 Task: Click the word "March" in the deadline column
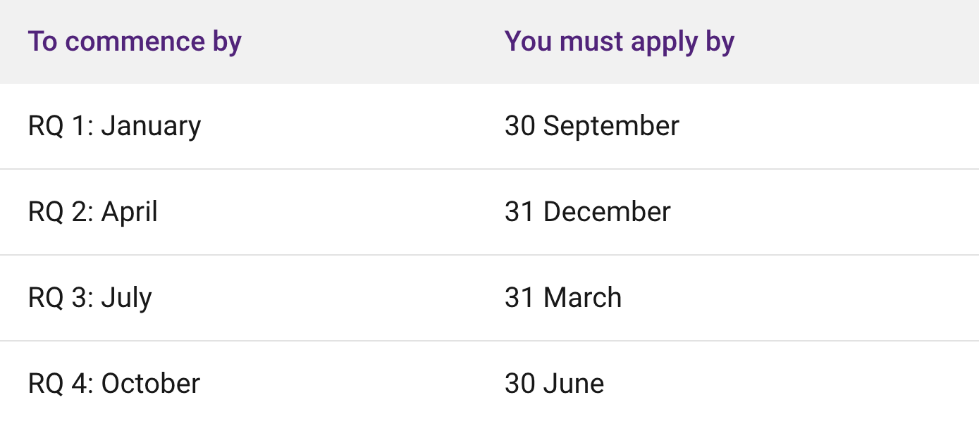click(x=583, y=298)
